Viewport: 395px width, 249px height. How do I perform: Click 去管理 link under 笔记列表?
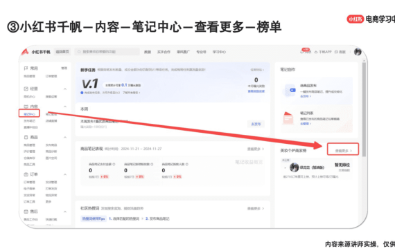(x=306, y=124)
